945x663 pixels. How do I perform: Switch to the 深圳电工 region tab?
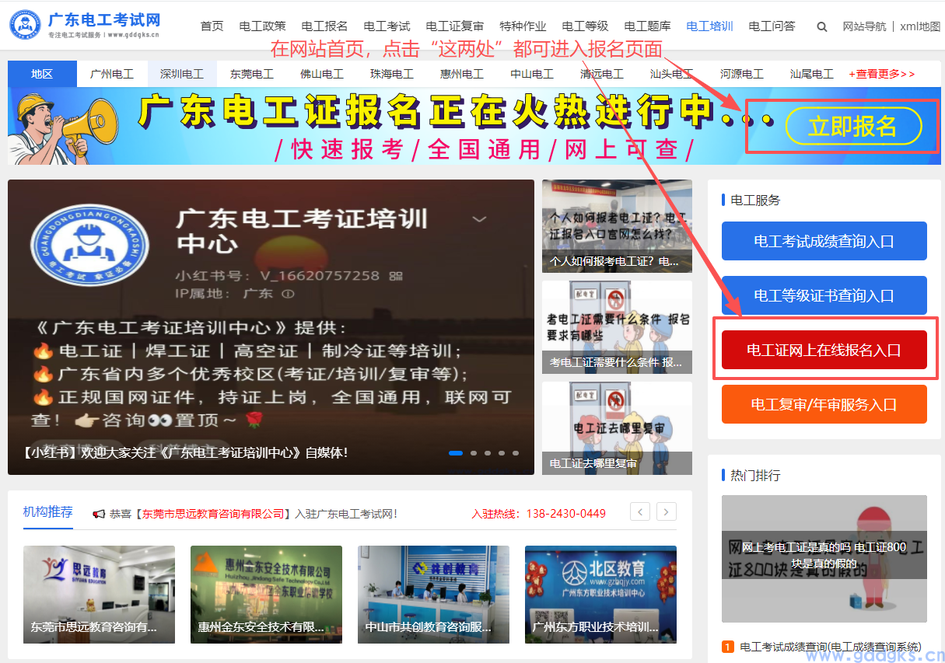pyautogui.click(x=182, y=73)
